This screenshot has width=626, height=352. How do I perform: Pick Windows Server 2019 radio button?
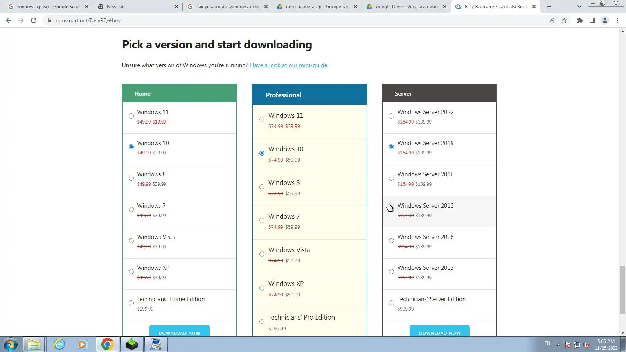coord(391,147)
